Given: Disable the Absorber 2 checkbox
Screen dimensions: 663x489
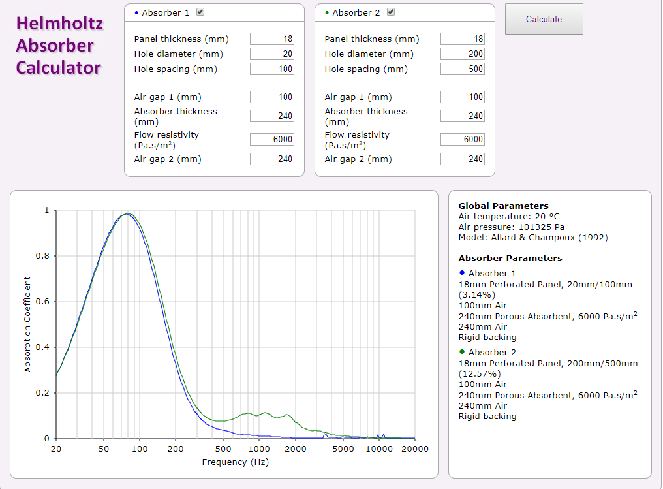Looking at the screenshot, I should pyautogui.click(x=391, y=12).
